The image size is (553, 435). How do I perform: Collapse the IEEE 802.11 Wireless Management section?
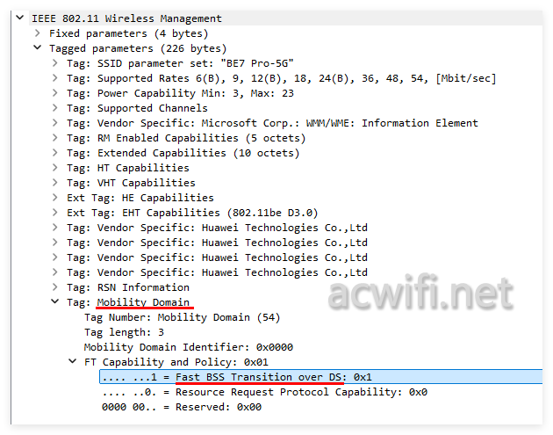pos(19,18)
